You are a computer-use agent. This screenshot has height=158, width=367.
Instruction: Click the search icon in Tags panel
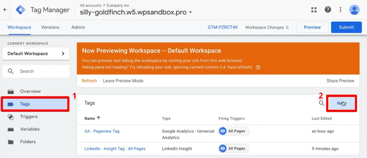[x=321, y=103]
